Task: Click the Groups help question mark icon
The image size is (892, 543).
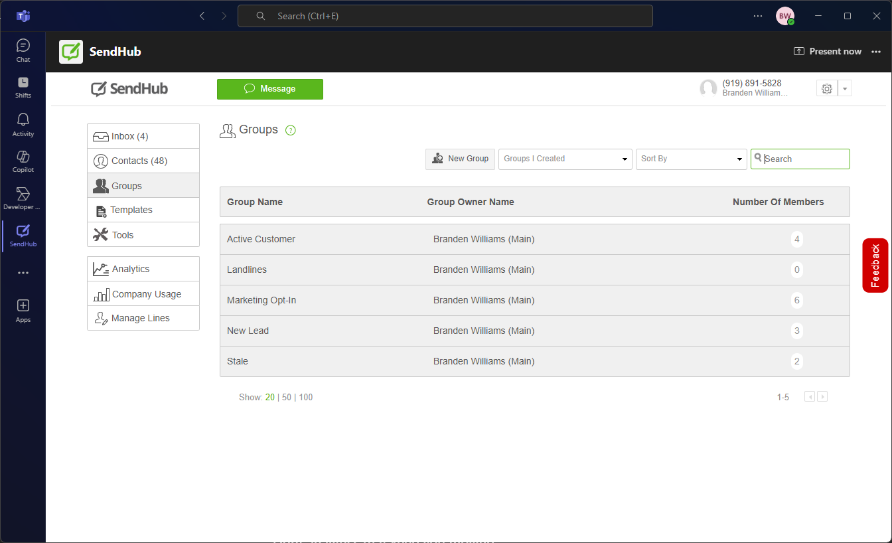Action: pyautogui.click(x=290, y=130)
